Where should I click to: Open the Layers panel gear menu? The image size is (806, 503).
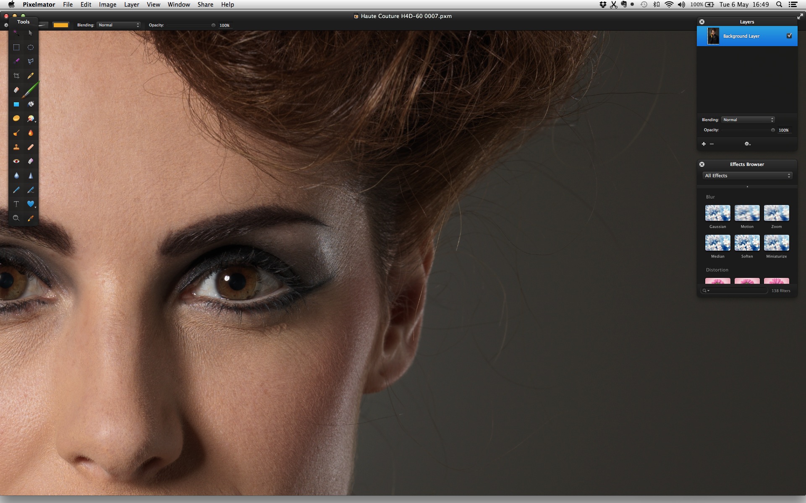pos(747,144)
